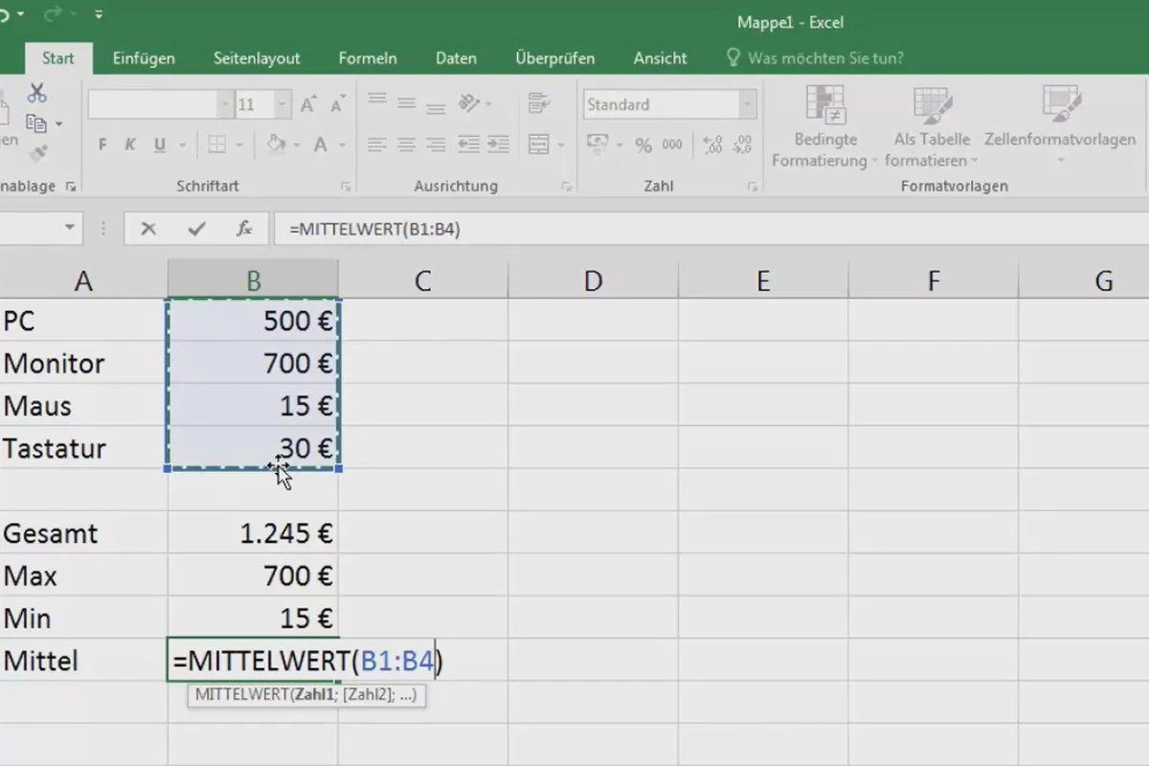1149x766 pixels.
Task: Align cell text left
Action: (x=377, y=145)
